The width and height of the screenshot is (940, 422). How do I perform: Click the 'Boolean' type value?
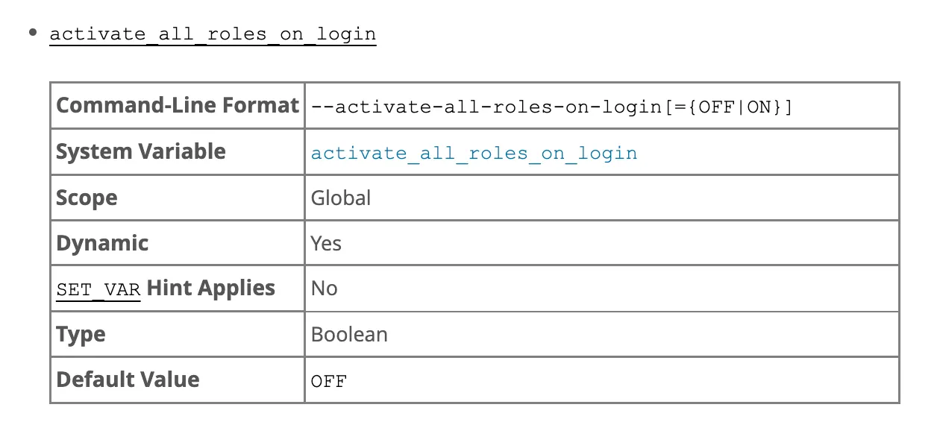pyautogui.click(x=349, y=334)
